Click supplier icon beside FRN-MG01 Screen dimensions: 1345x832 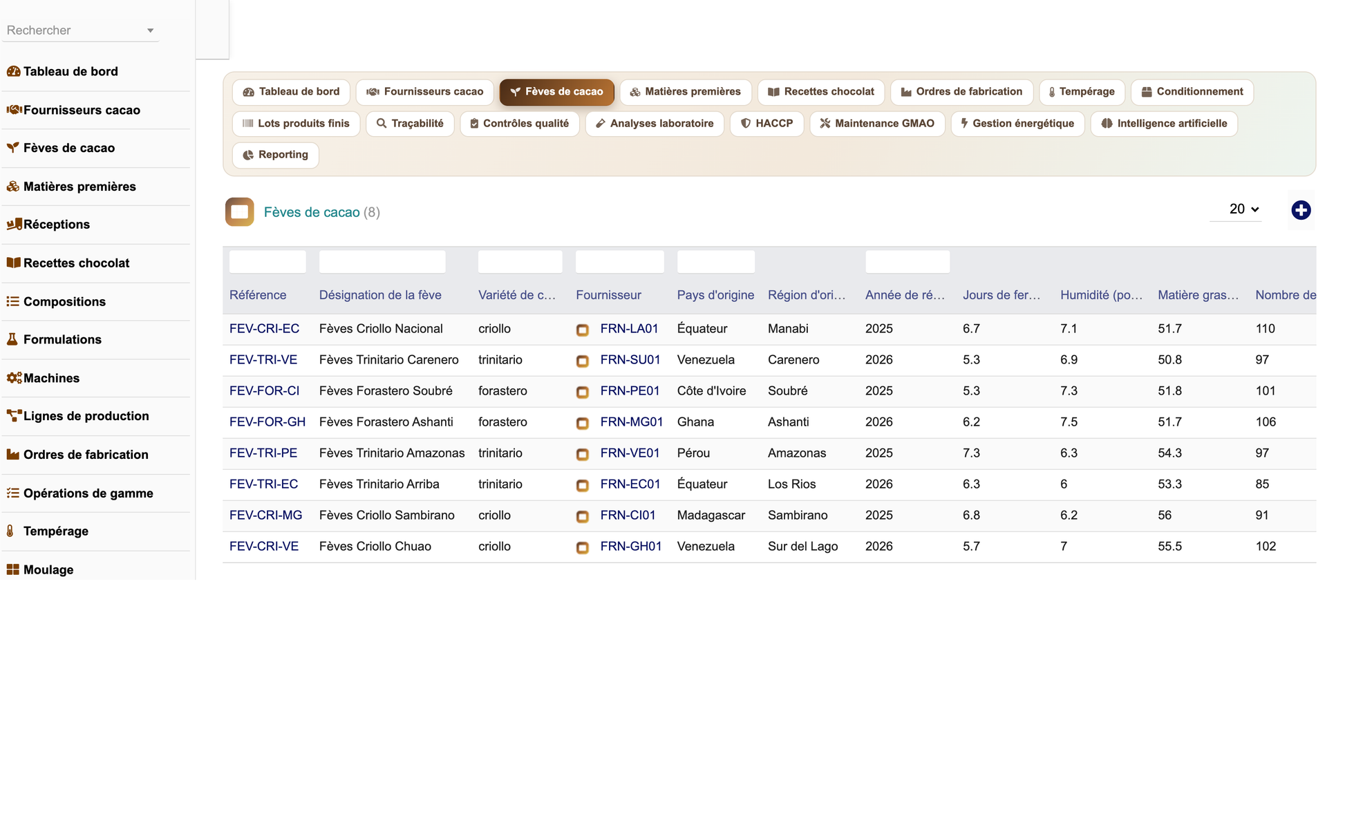[x=583, y=424]
